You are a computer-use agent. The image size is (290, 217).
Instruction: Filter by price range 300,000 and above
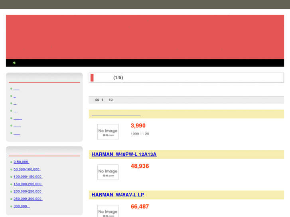point(22,206)
